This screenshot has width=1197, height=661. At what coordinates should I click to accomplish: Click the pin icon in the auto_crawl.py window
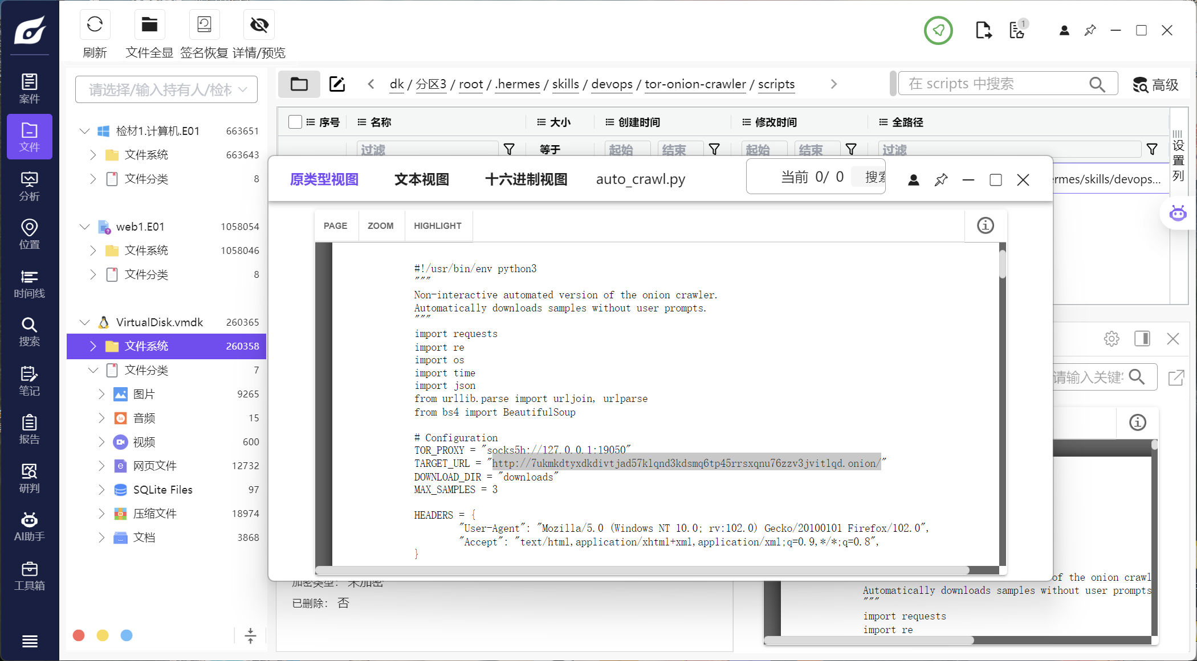coord(941,180)
